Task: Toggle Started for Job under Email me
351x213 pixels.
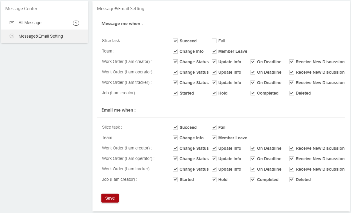Action: 175,180
